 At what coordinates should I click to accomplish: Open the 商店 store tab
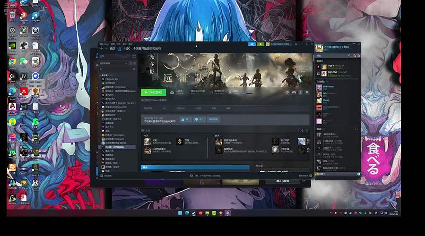(113, 49)
